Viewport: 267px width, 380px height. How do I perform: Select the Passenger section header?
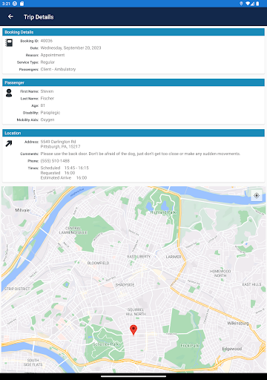pyautogui.click(x=133, y=82)
